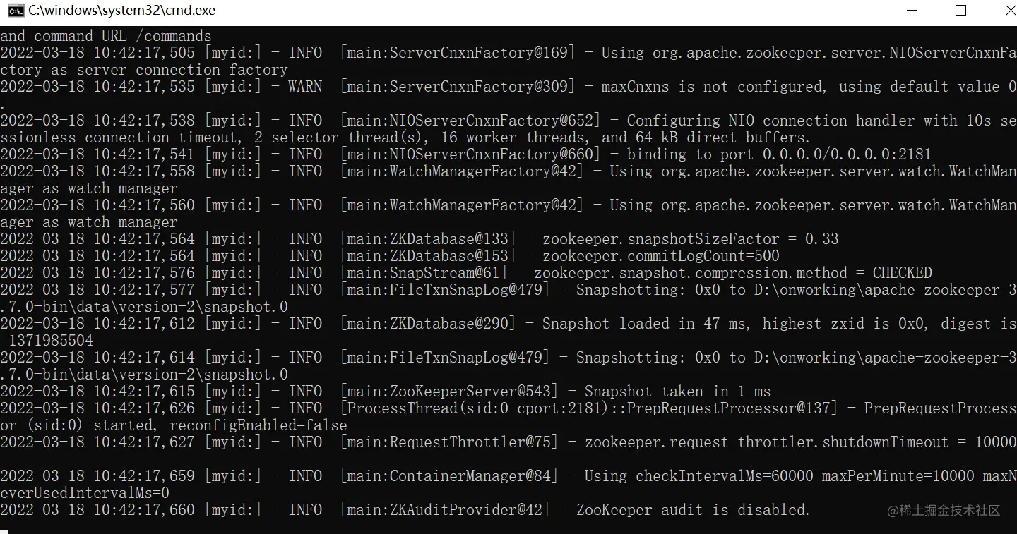This screenshot has width=1017, height=534.
Task: Click the '[main:ContainerManager@84]' source tag
Action: tap(448, 476)
